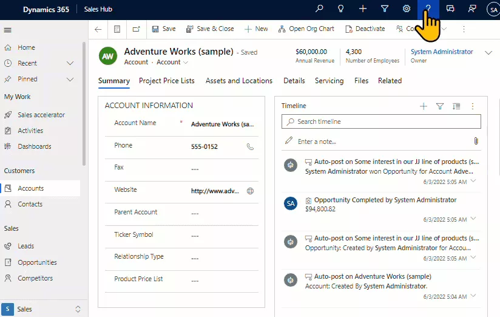Switch to the Details tab
The height and width of the screenshot is (317, 500).
294,81
